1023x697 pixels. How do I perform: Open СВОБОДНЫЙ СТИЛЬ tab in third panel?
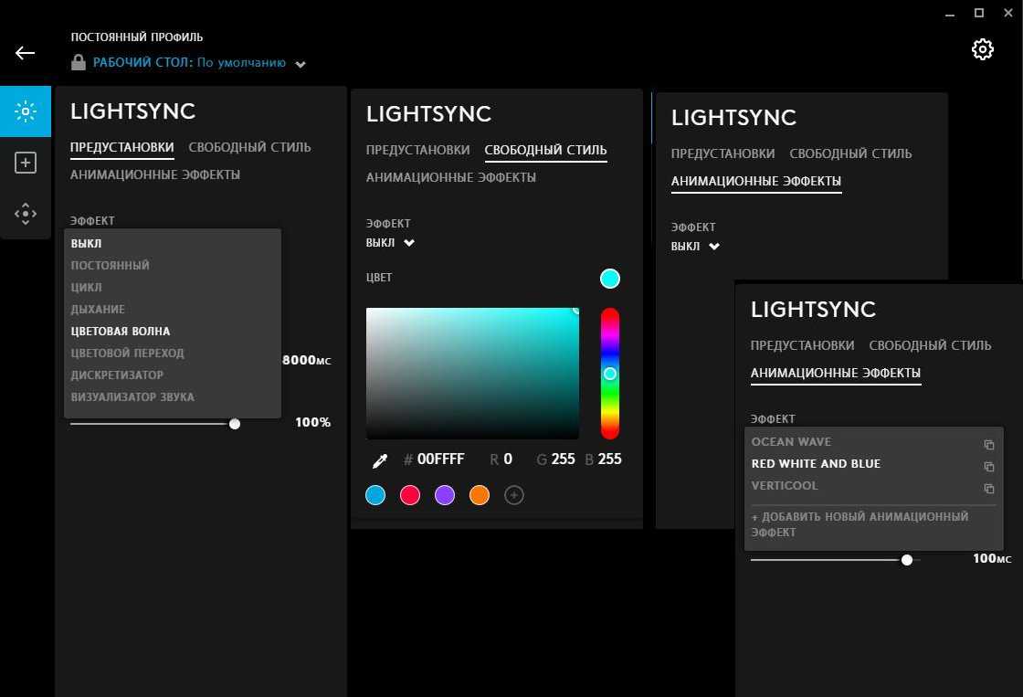850,154
